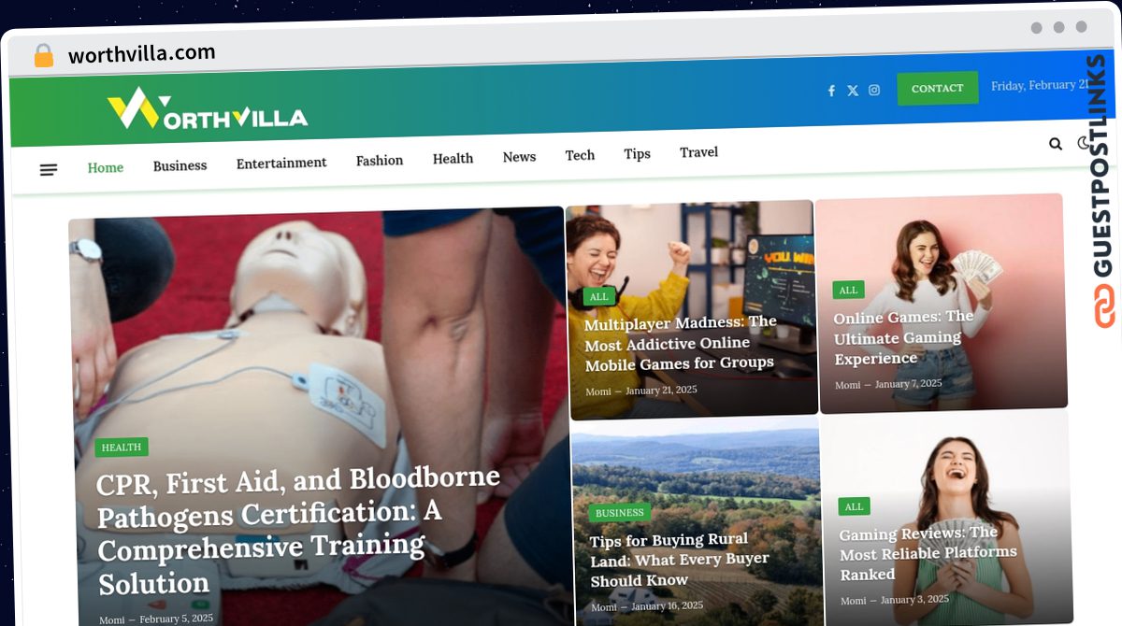Image resolution: width=1122 pixels, height=626 pixels.
Task: Click the search magnifier icon
Action: 1056,144
